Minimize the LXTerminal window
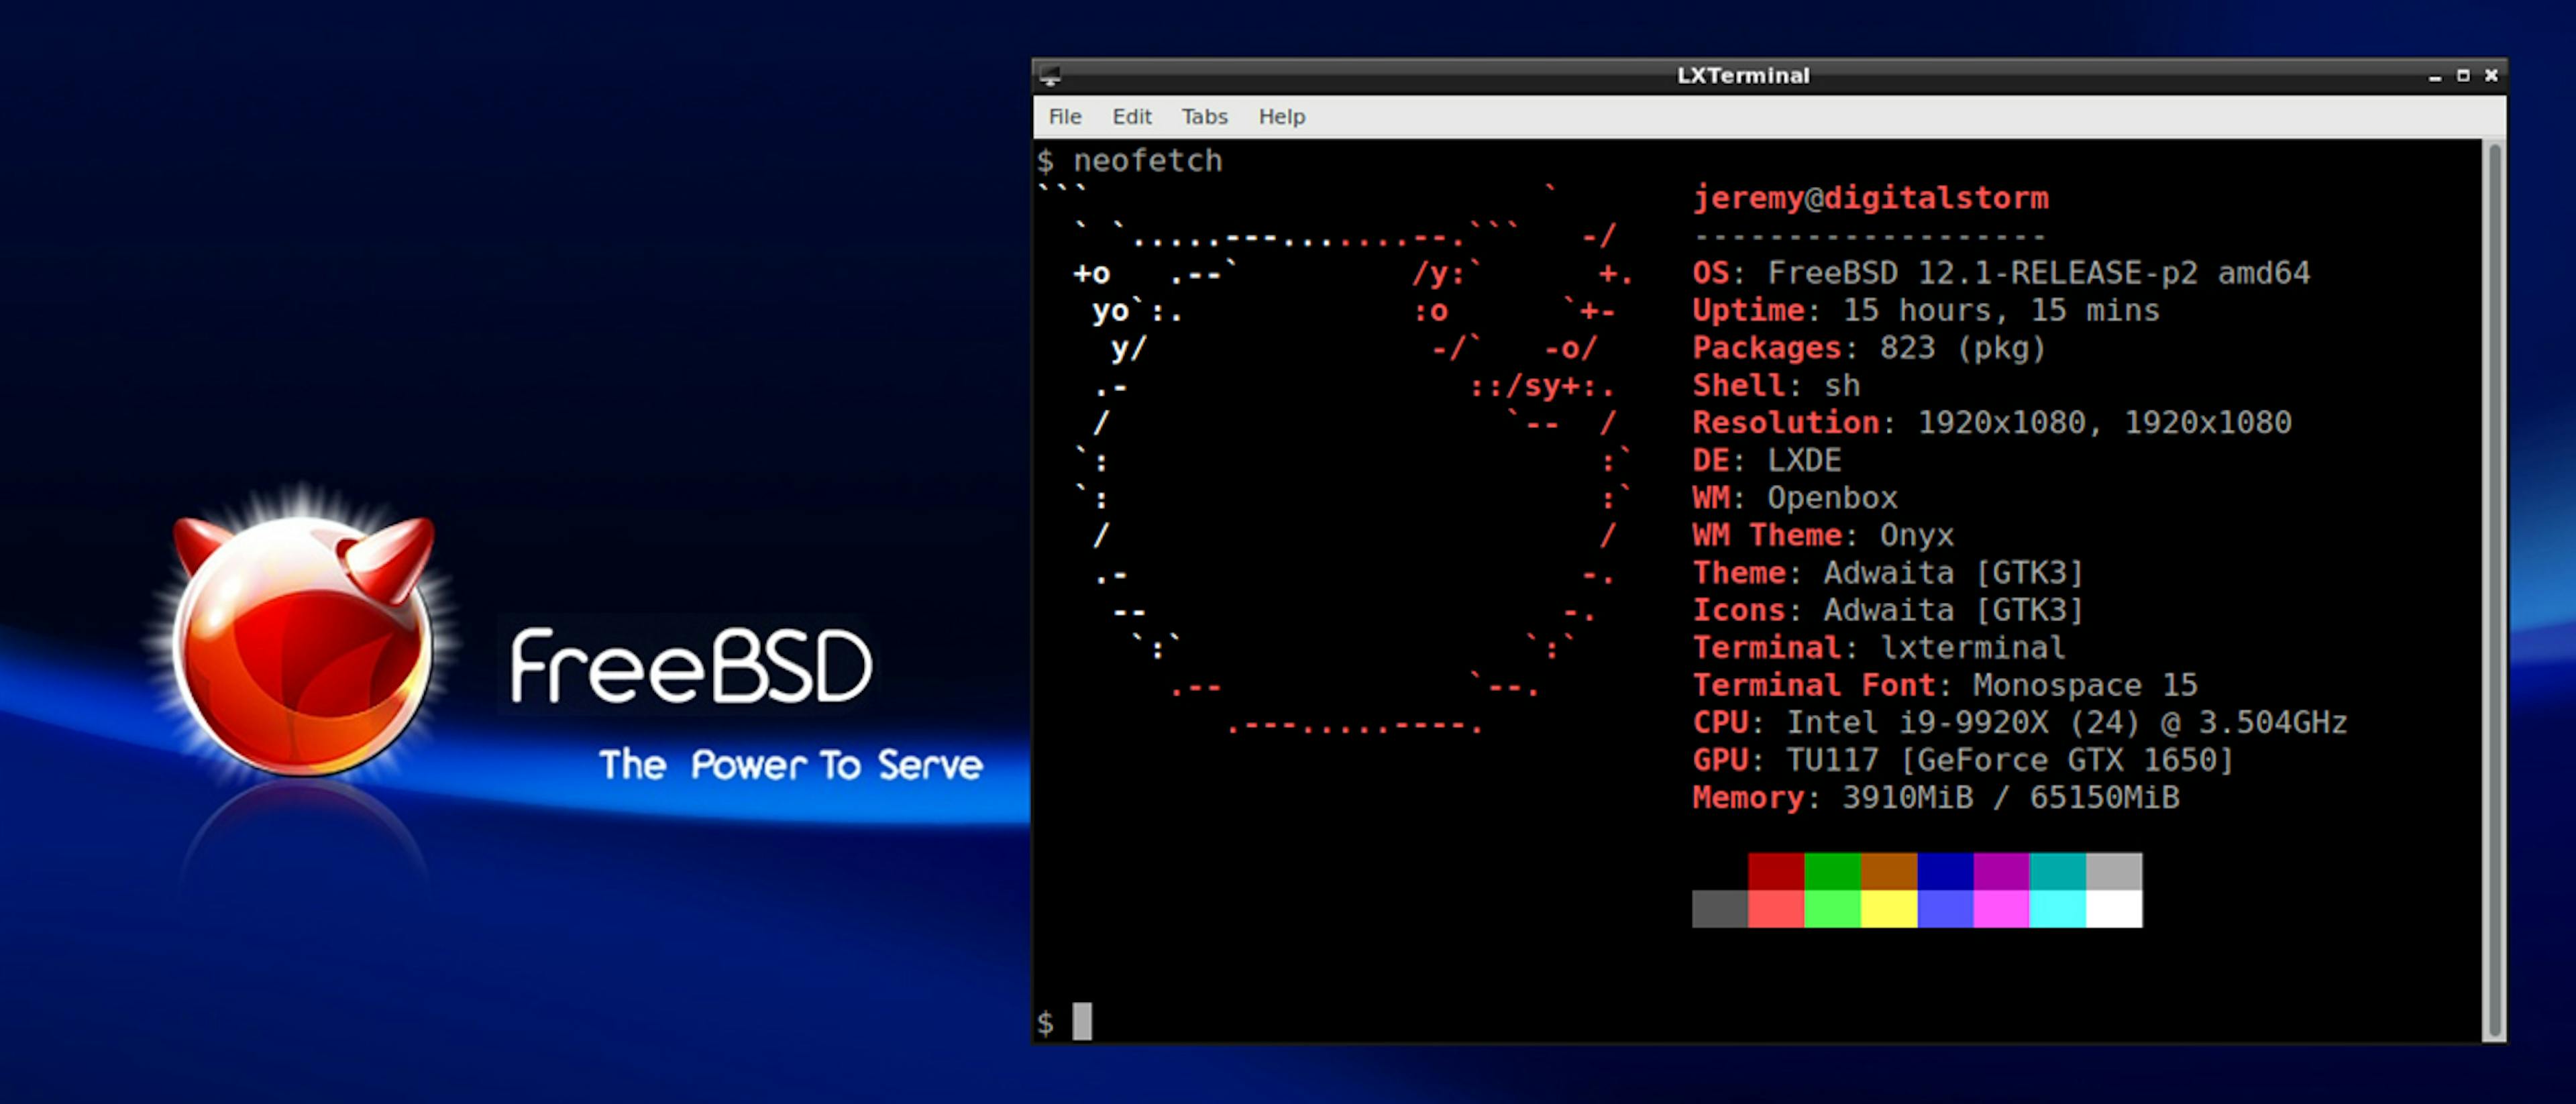2576x1104 pixels. [x=2435, y=76]
